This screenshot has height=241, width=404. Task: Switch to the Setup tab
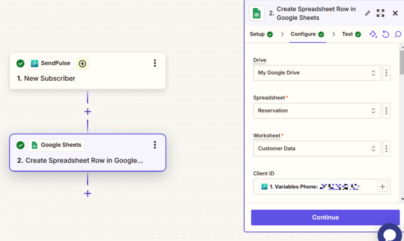point(261,34)
